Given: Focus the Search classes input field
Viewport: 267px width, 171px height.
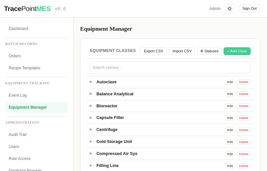Looking at the screenshot, I should [x=170, y=67].
